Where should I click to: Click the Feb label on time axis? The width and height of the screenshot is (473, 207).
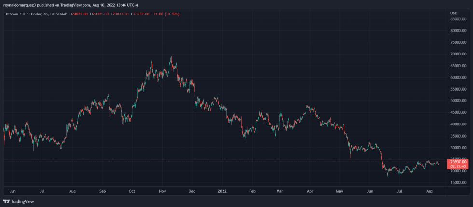pyautogui.click(x=252, y=191)
